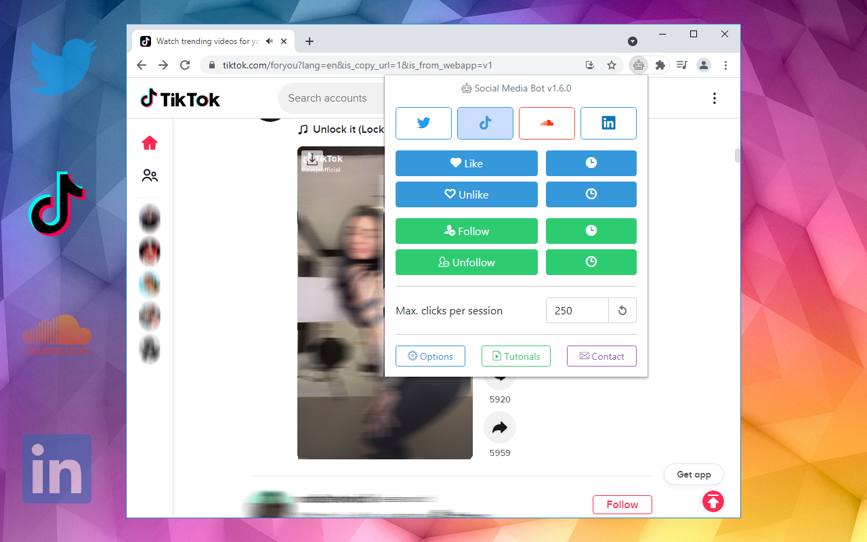Open the Social Media Bot extension icon
867x542 pixels.
[638, 65]
